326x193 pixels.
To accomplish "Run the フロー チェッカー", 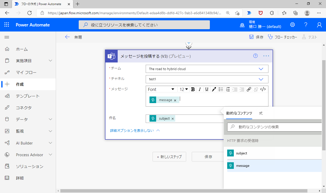I will coord(283,37).
